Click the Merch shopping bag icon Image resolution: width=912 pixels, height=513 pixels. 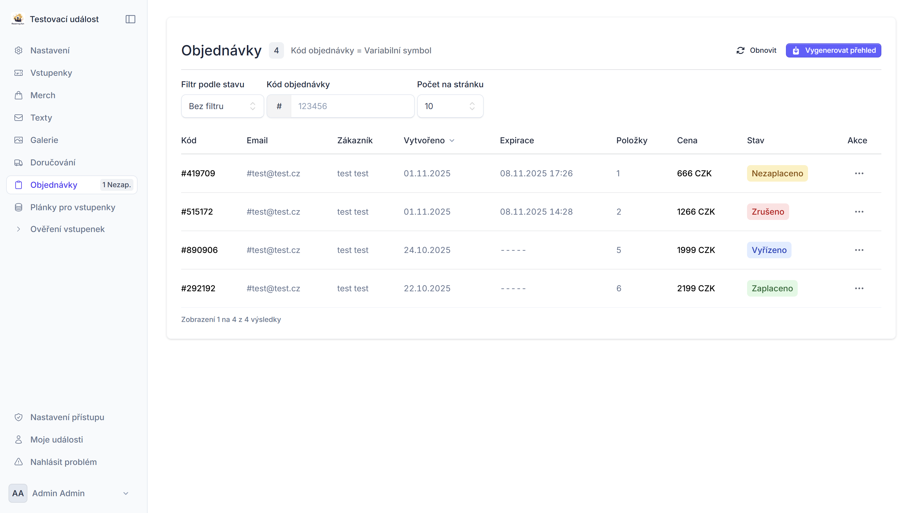[x=18, y=95]
